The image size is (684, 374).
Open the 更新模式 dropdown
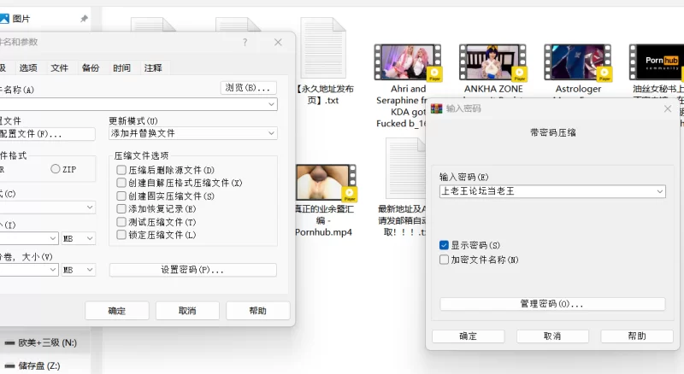(x=193, y=133)
